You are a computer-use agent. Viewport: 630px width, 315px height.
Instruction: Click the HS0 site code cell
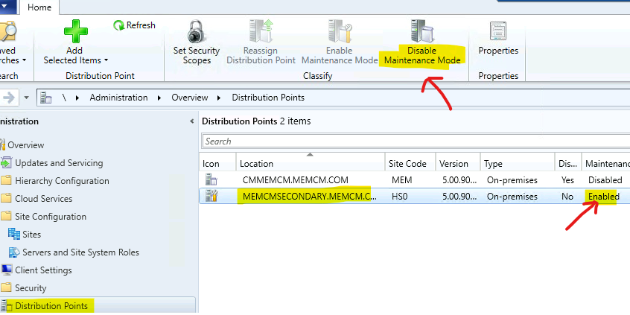point(400,197)
